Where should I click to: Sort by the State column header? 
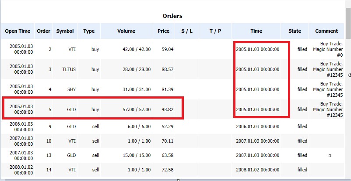[x=295, y=31]
